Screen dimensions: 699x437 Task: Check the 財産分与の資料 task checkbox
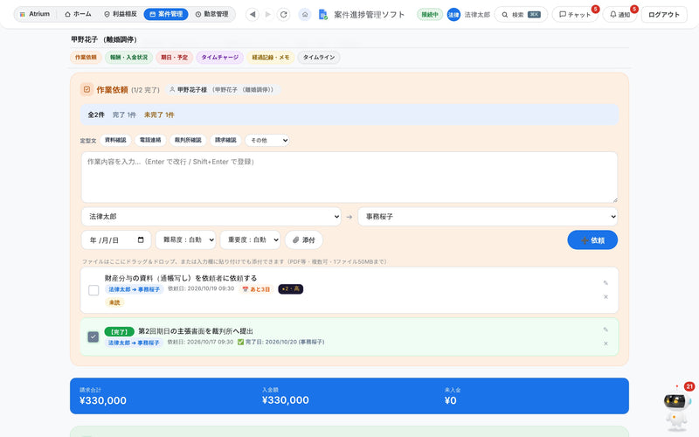pos(93,290)
